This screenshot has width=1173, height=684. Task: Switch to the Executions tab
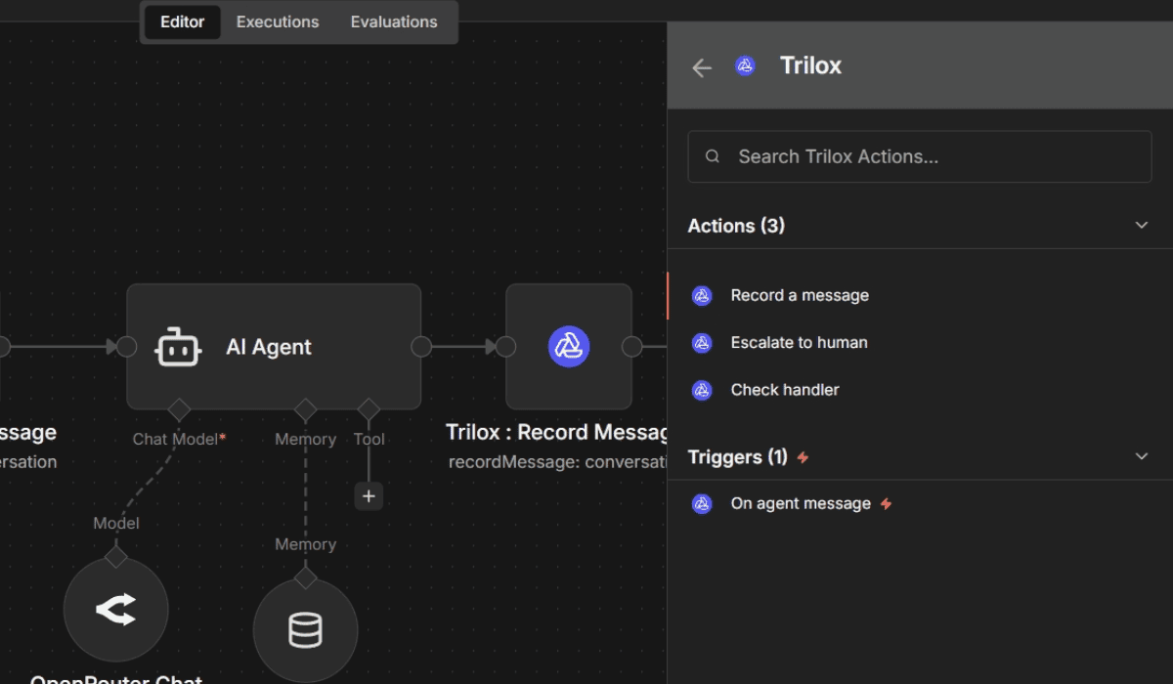(277, 21)
